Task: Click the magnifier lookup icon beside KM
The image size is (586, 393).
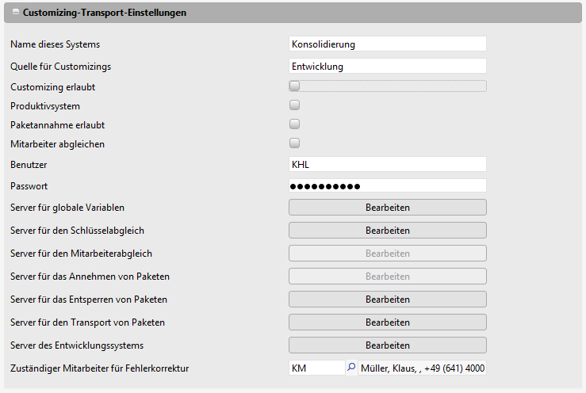Action: click(x=351, y=368)
